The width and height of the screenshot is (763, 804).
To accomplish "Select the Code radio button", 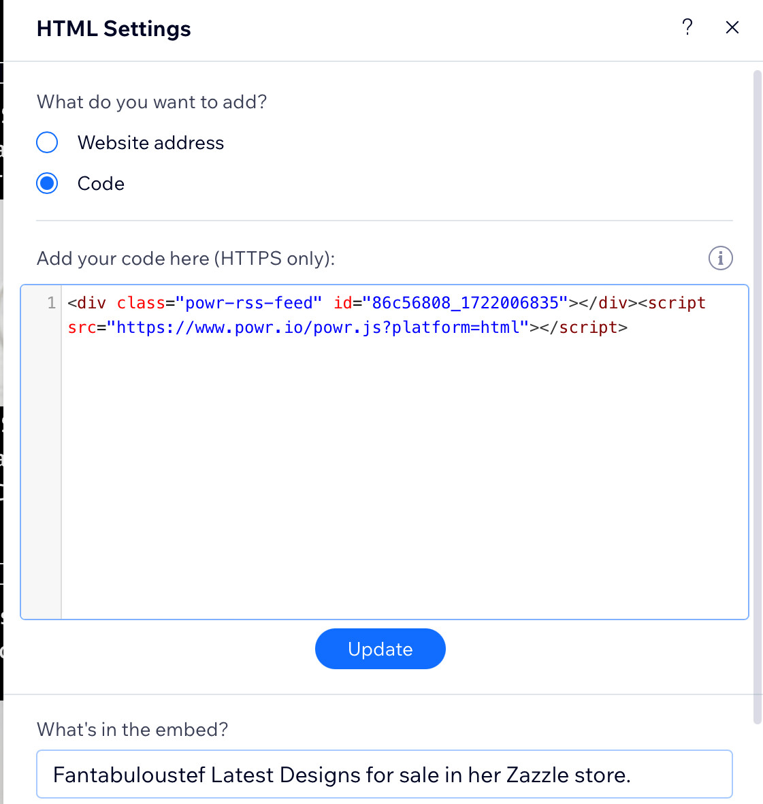I will 47,183.
